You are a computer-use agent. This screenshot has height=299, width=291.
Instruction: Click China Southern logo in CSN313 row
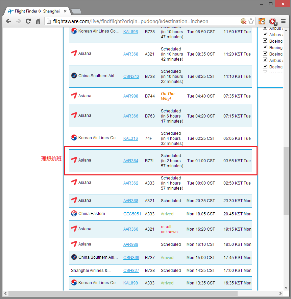(x=74, y=76)
